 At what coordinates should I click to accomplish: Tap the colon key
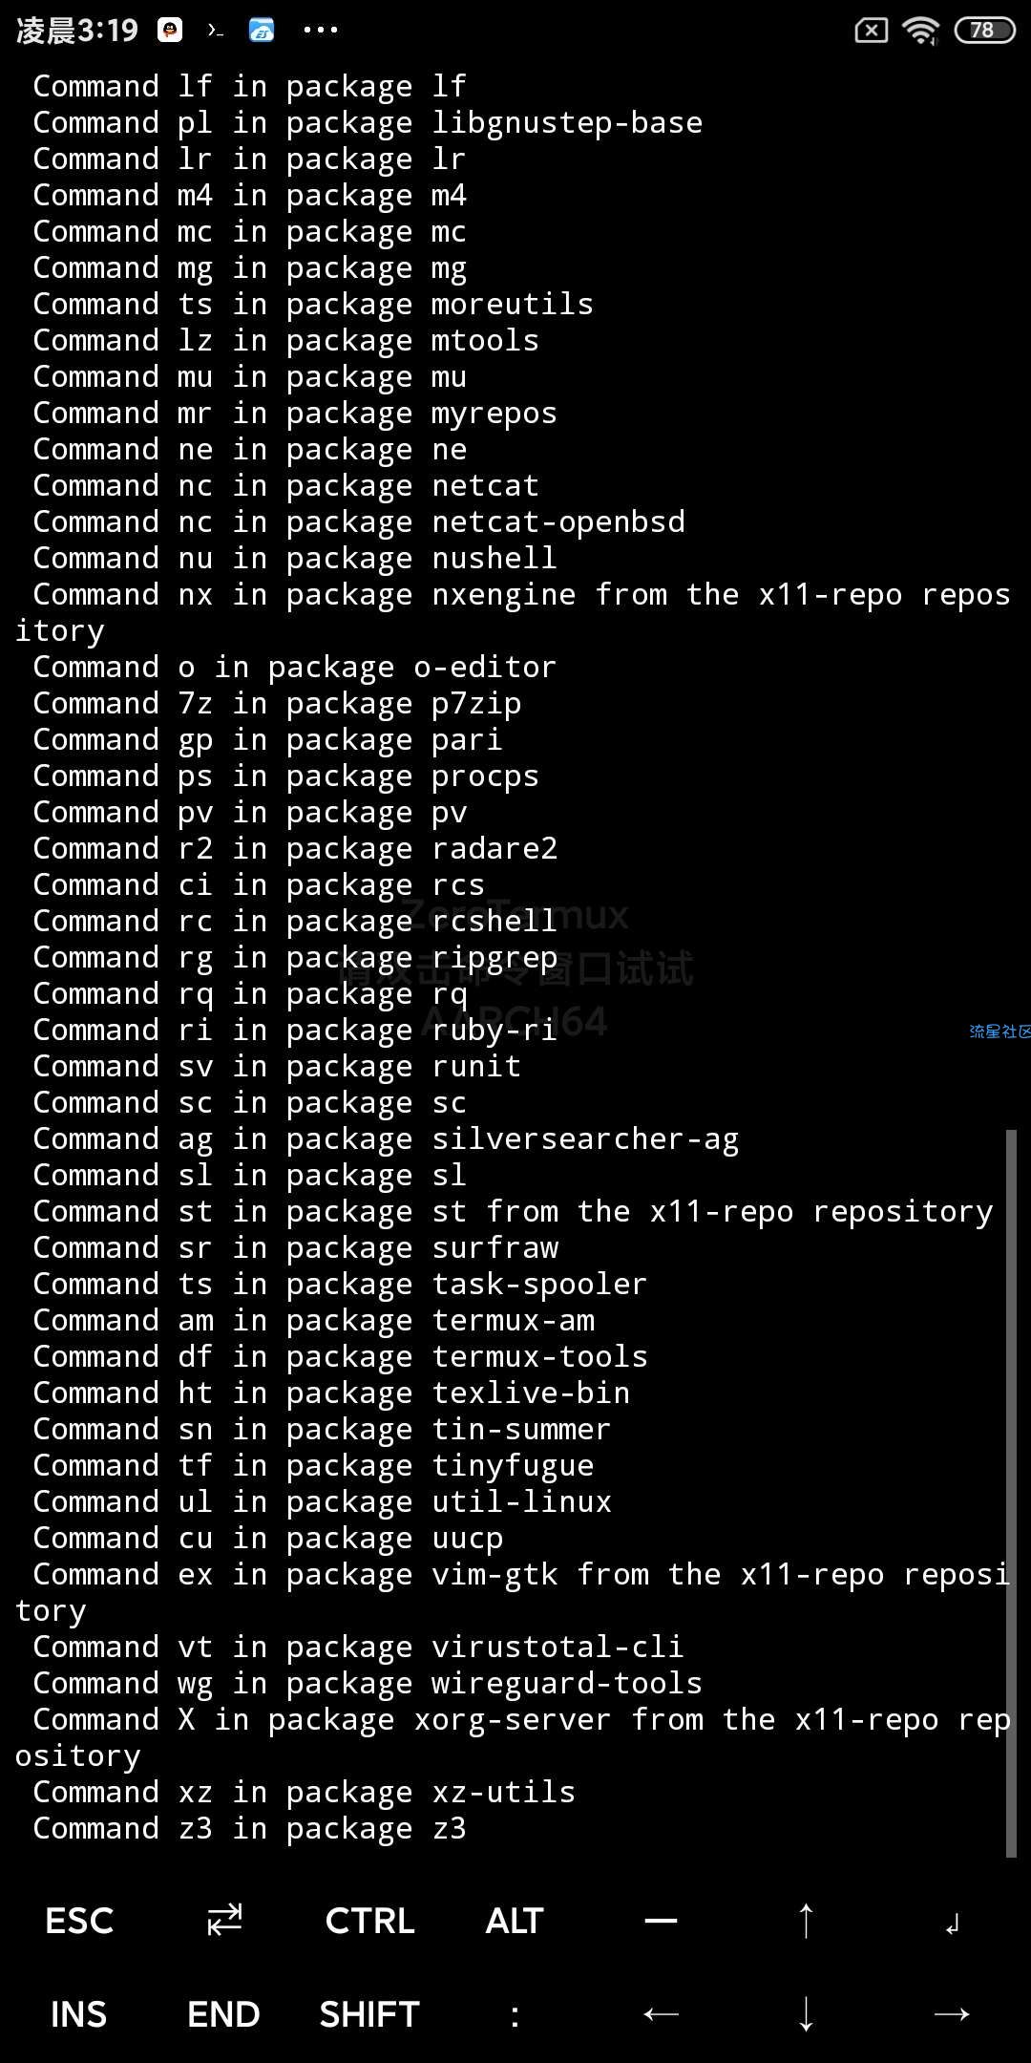tap(515, 2015)
